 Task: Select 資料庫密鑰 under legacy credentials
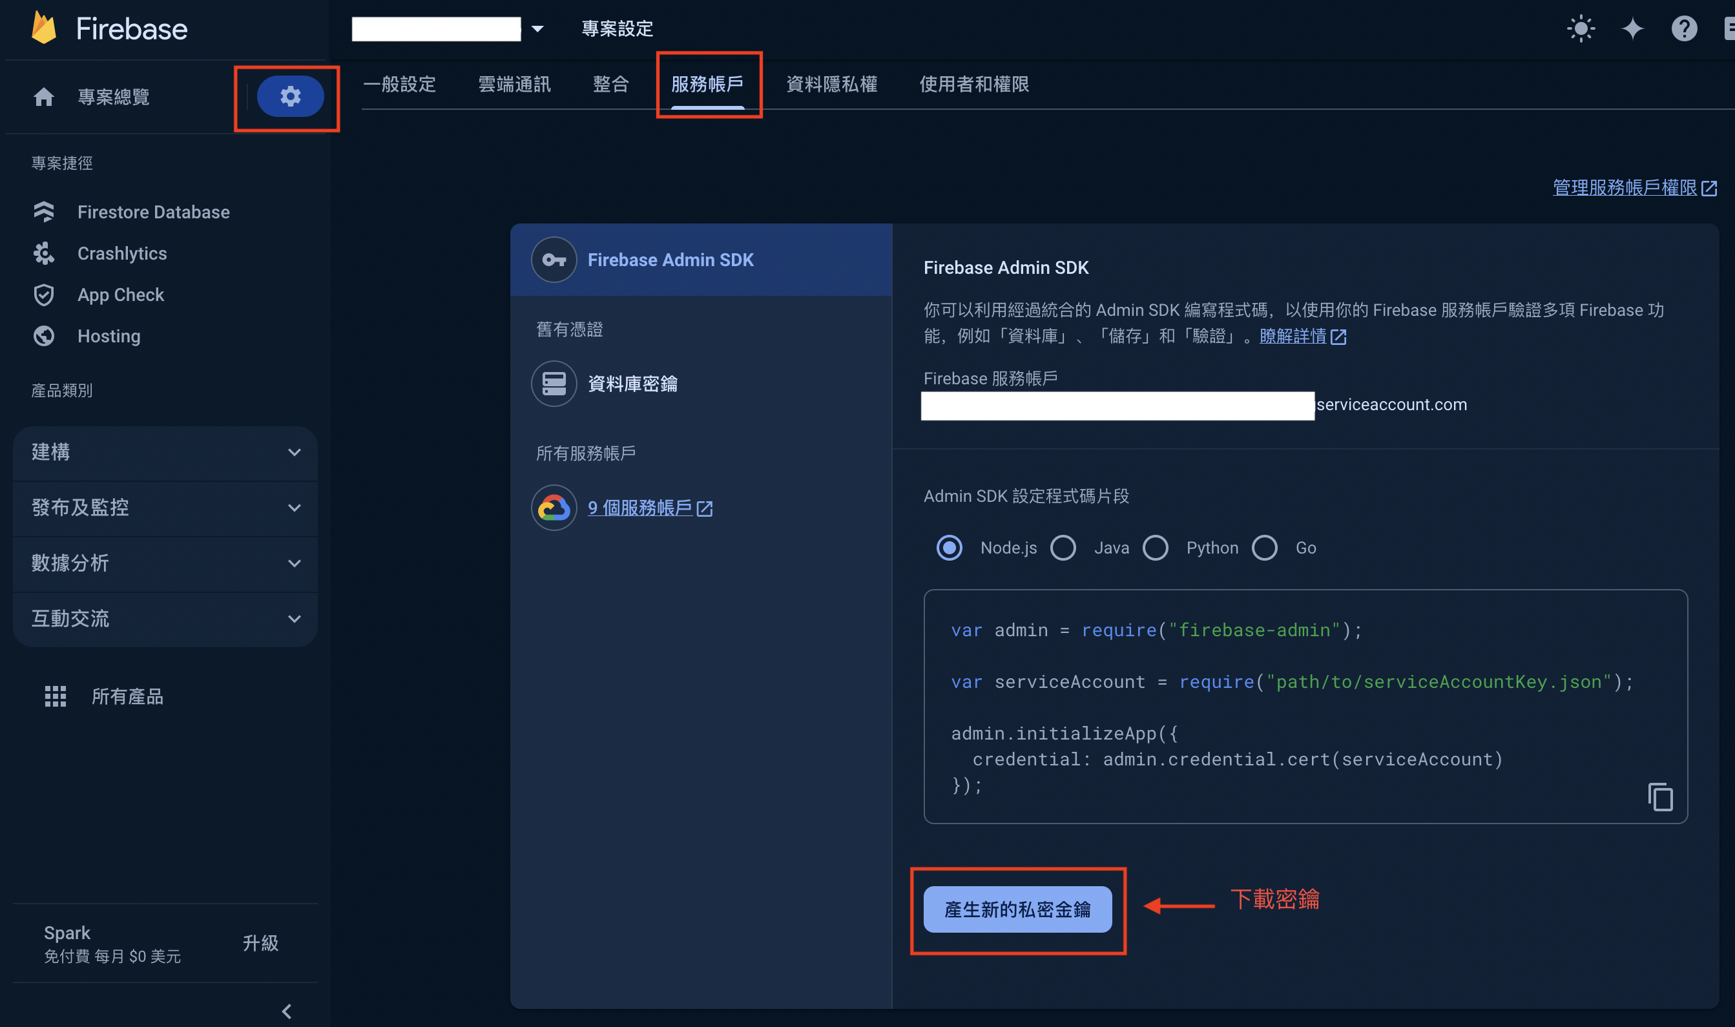(632, 384)
